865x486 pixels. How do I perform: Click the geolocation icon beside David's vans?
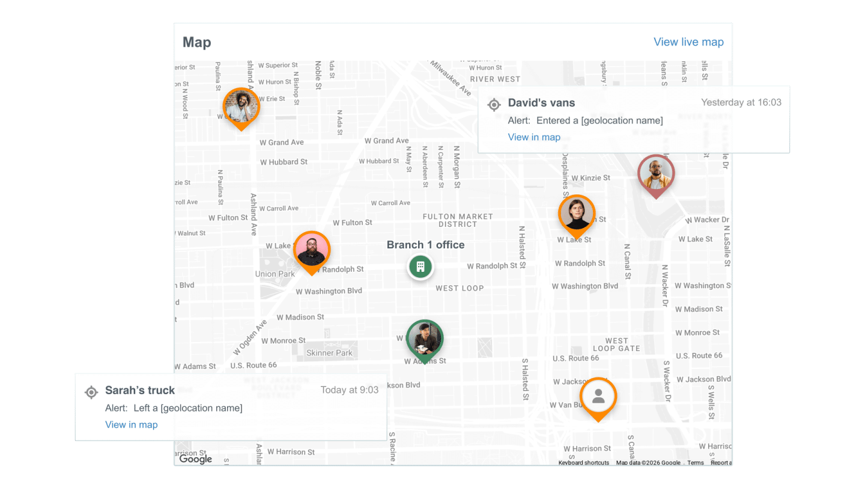(494, 105)
